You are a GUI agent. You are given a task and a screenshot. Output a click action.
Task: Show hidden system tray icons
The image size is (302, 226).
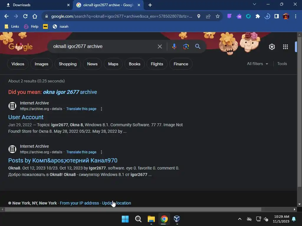click(240, 219)
